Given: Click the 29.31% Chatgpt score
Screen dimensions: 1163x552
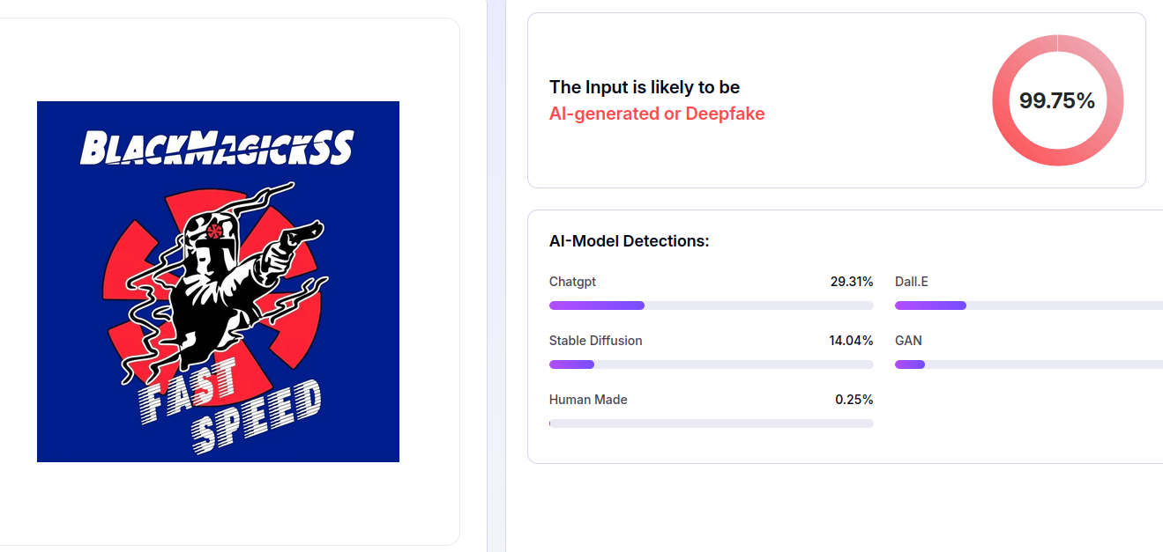Looking at the screenshot, I should point(851,282).
